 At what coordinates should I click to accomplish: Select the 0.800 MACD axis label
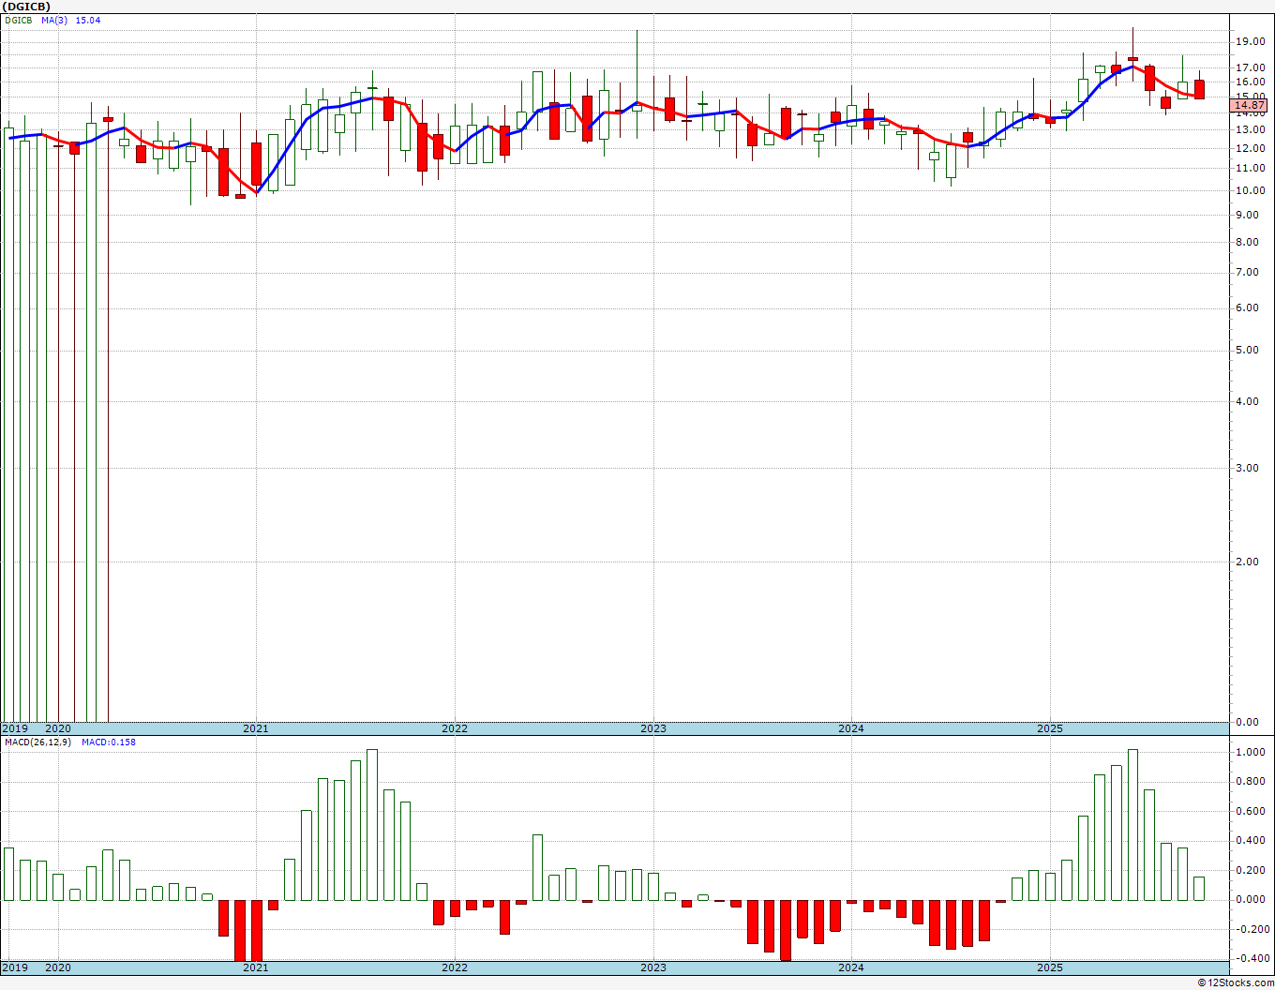click(1251, 782)
